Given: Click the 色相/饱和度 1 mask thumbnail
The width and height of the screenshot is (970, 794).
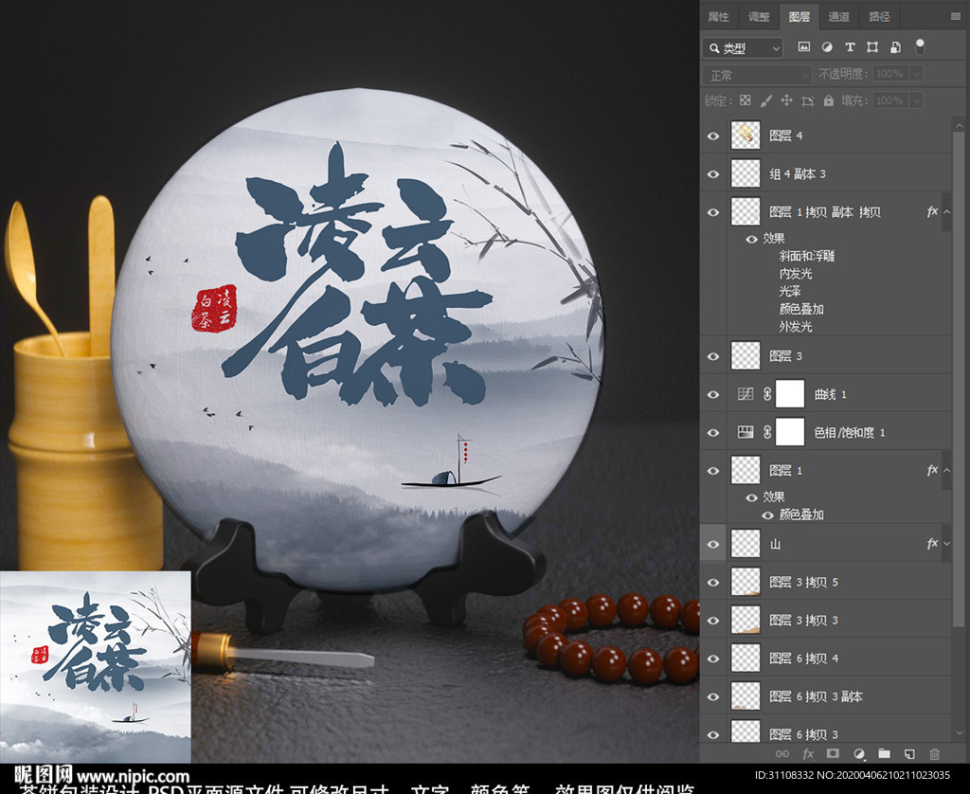Looking at the screenshot, I should (790, 433).
